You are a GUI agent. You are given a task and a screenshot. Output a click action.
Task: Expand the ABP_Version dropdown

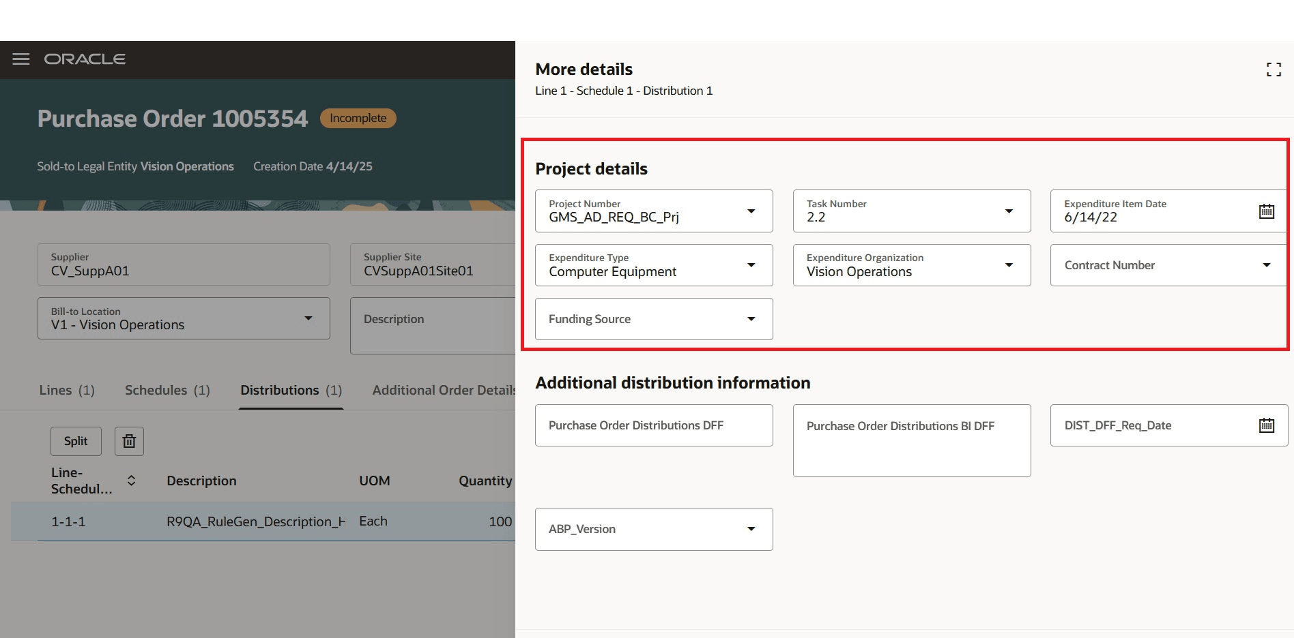pos(751,529)
